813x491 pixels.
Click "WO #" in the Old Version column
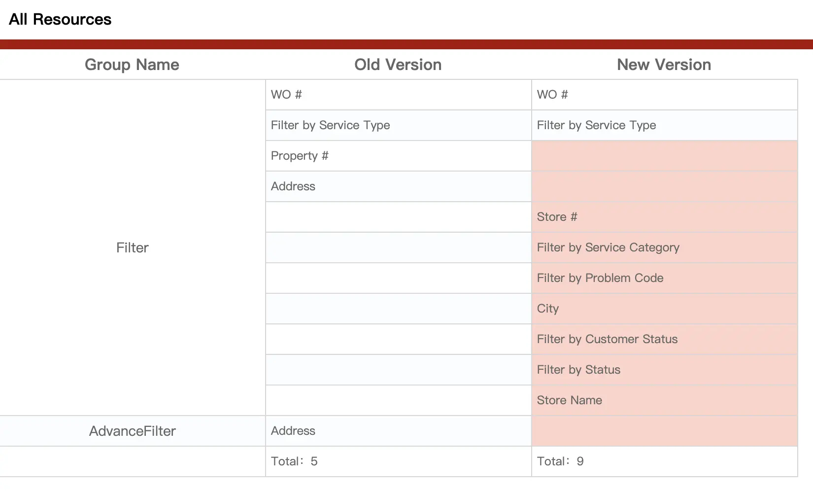click(399, 95)
